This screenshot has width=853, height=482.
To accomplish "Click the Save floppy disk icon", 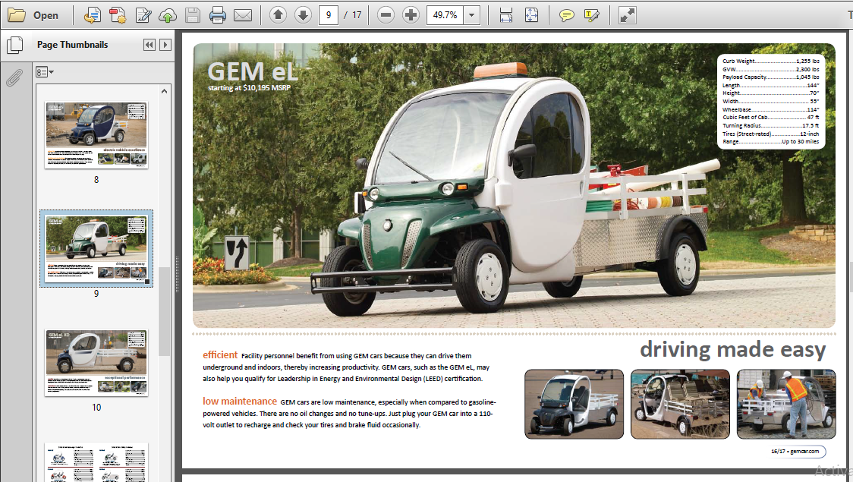I will coord(193,15).
